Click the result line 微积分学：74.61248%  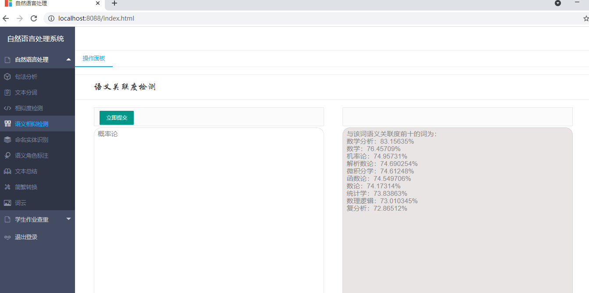coord(380,171)
